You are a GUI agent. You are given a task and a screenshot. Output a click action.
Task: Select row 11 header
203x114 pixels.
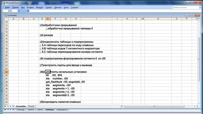point(6,25)
